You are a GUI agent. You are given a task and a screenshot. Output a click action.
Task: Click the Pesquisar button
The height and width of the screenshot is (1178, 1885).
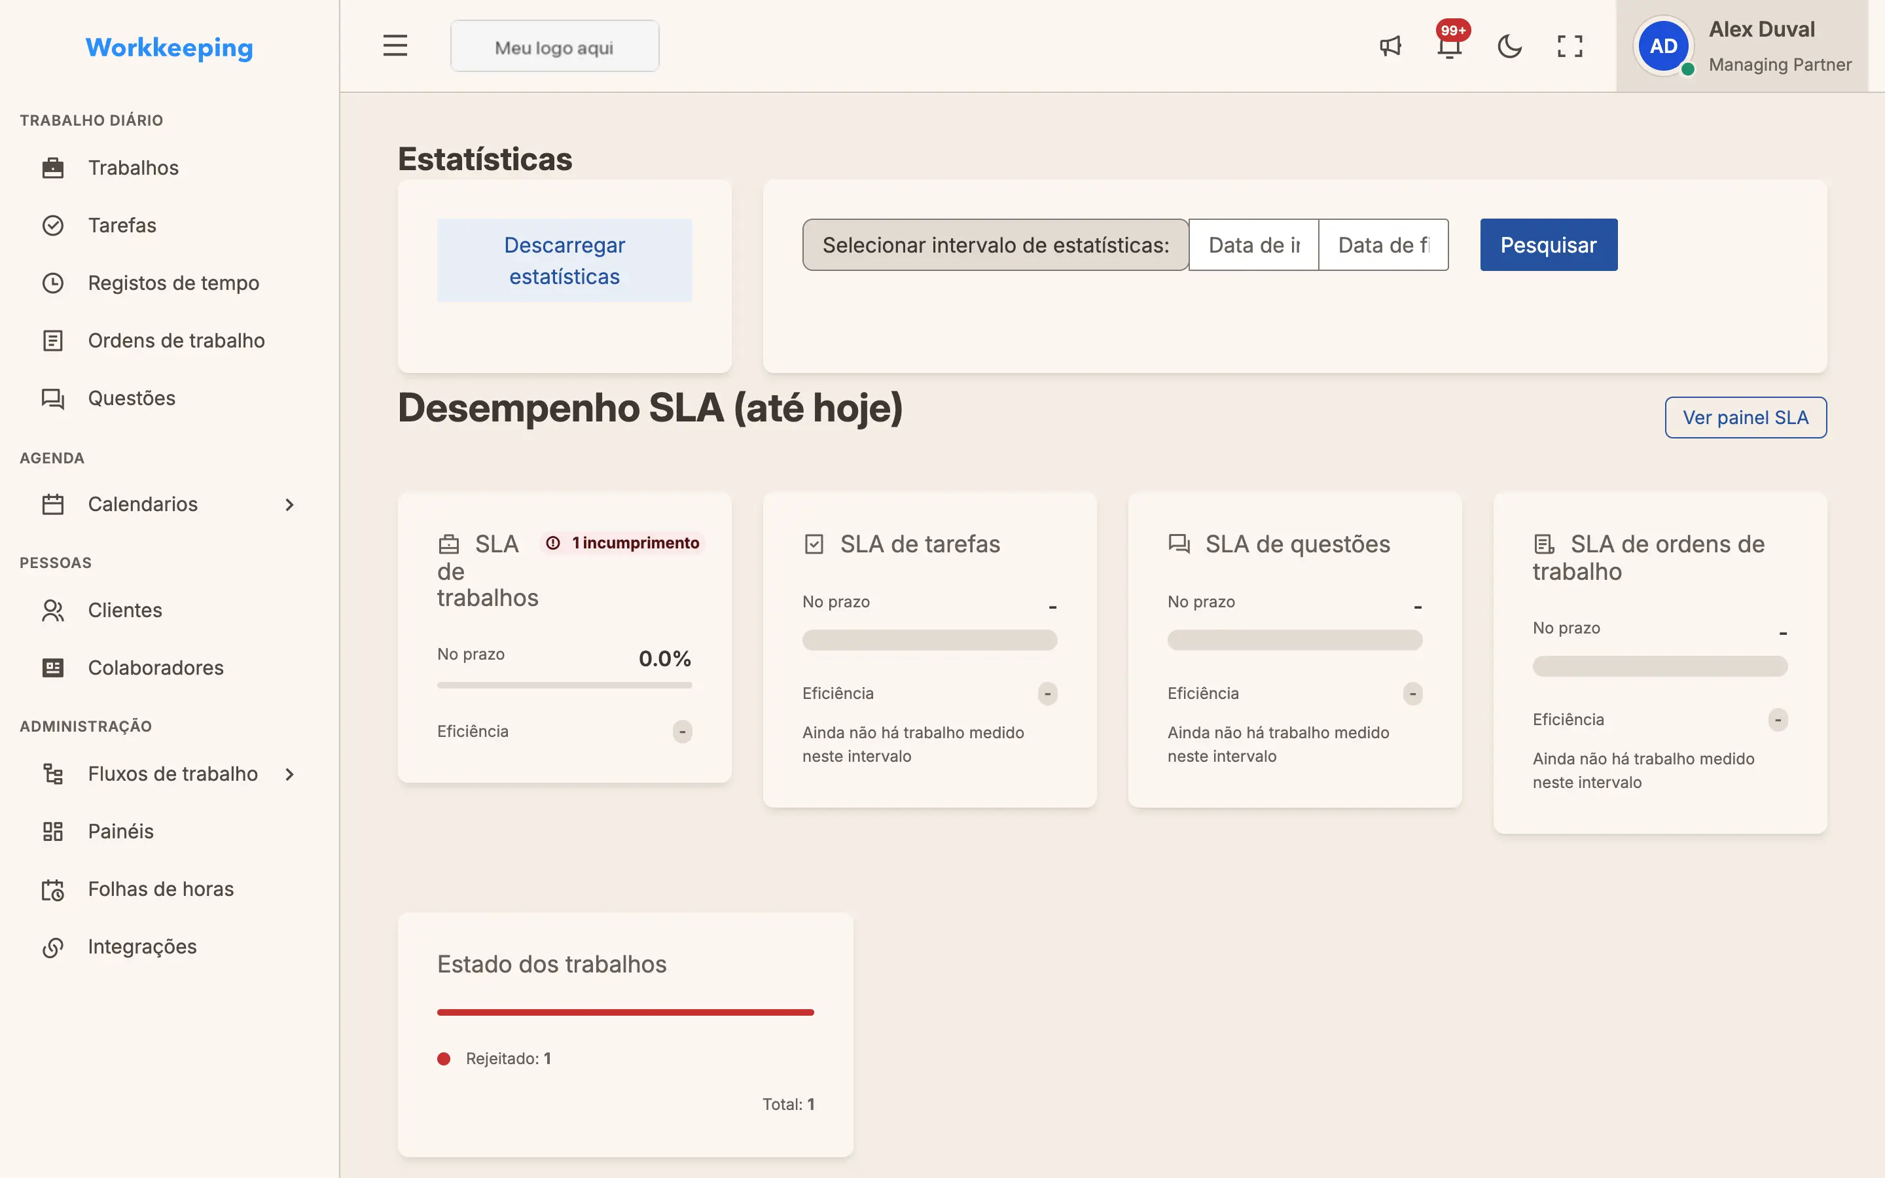coord(1549,245)
